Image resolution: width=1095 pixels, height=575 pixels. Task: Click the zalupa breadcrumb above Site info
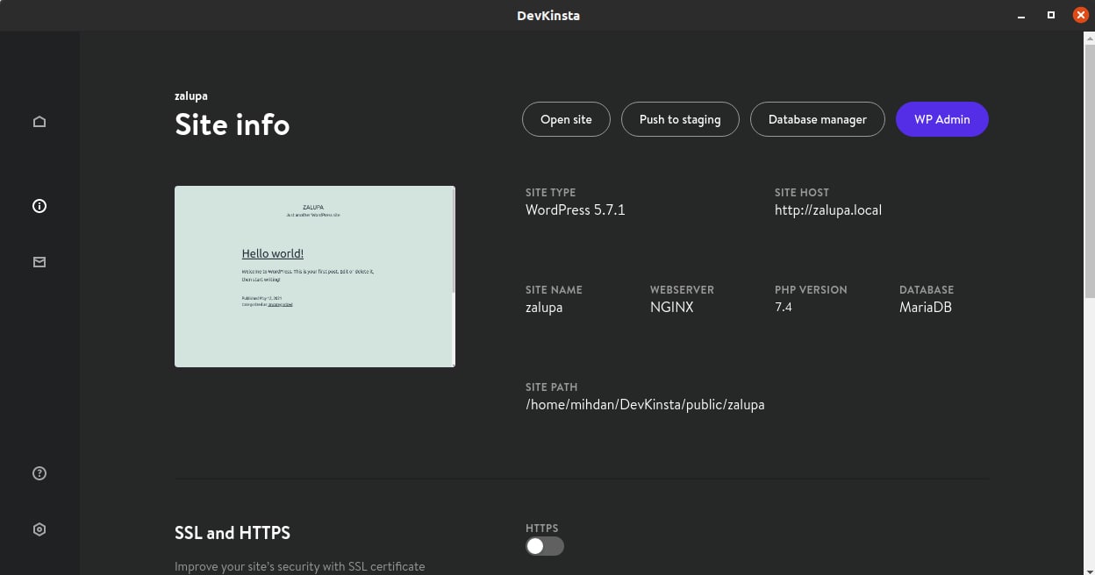pyautogui.click(x=191, y=96)
